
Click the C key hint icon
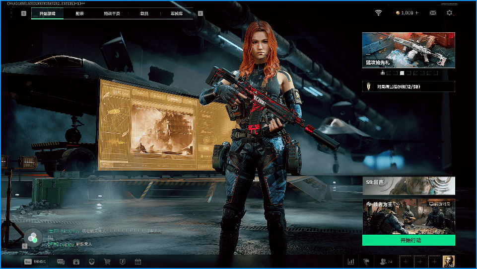tap(25, 246)
